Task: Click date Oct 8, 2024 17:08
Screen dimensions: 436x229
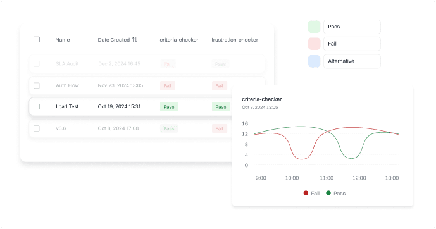Action: click(118, 128)
